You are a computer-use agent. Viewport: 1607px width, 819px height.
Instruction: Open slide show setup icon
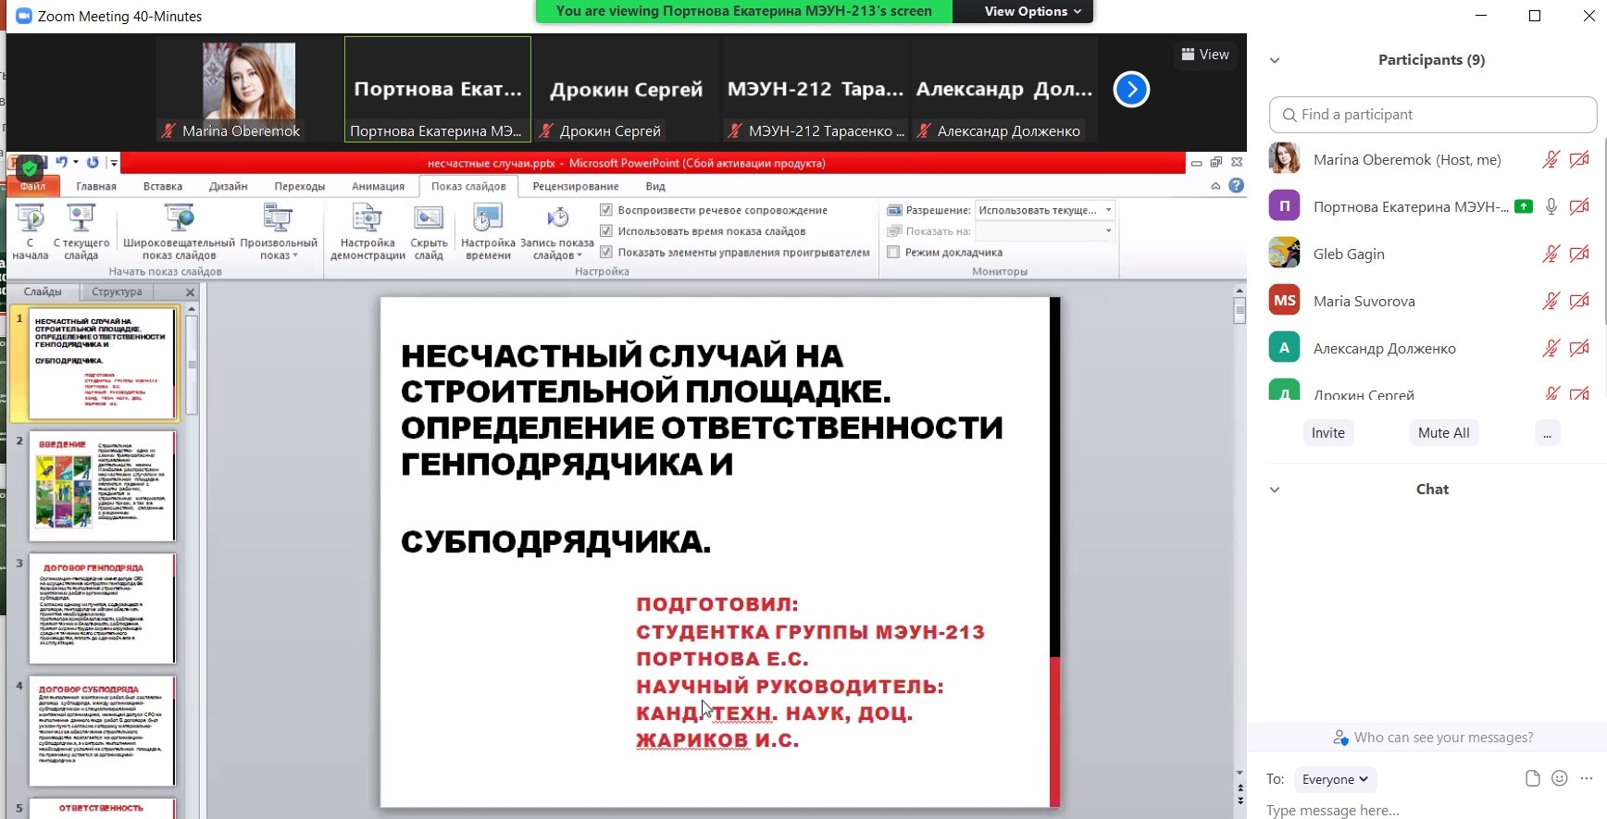tap(367, 219)
